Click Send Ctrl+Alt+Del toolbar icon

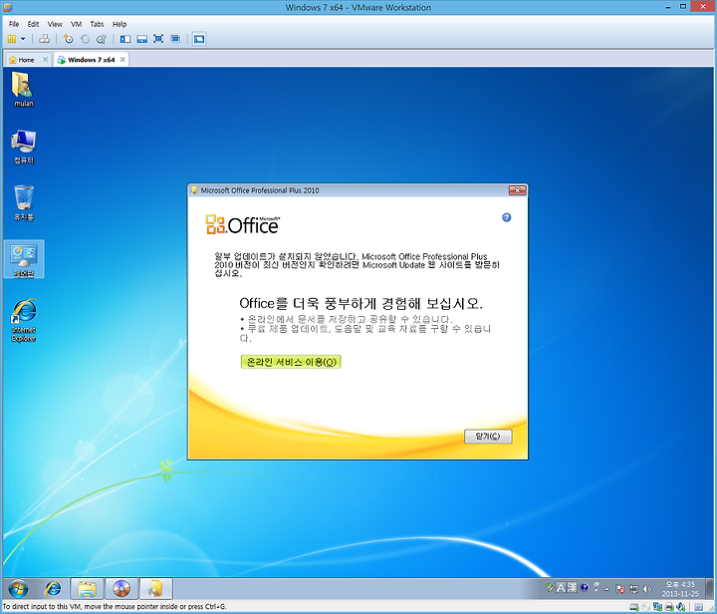(x=44, y=39)
